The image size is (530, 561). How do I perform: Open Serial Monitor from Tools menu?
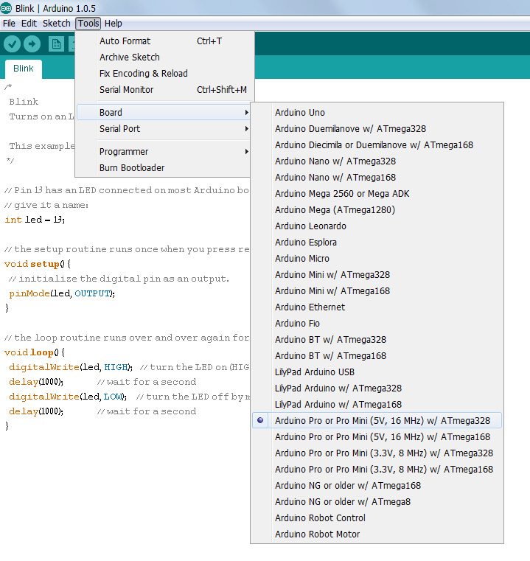point(163,90)
